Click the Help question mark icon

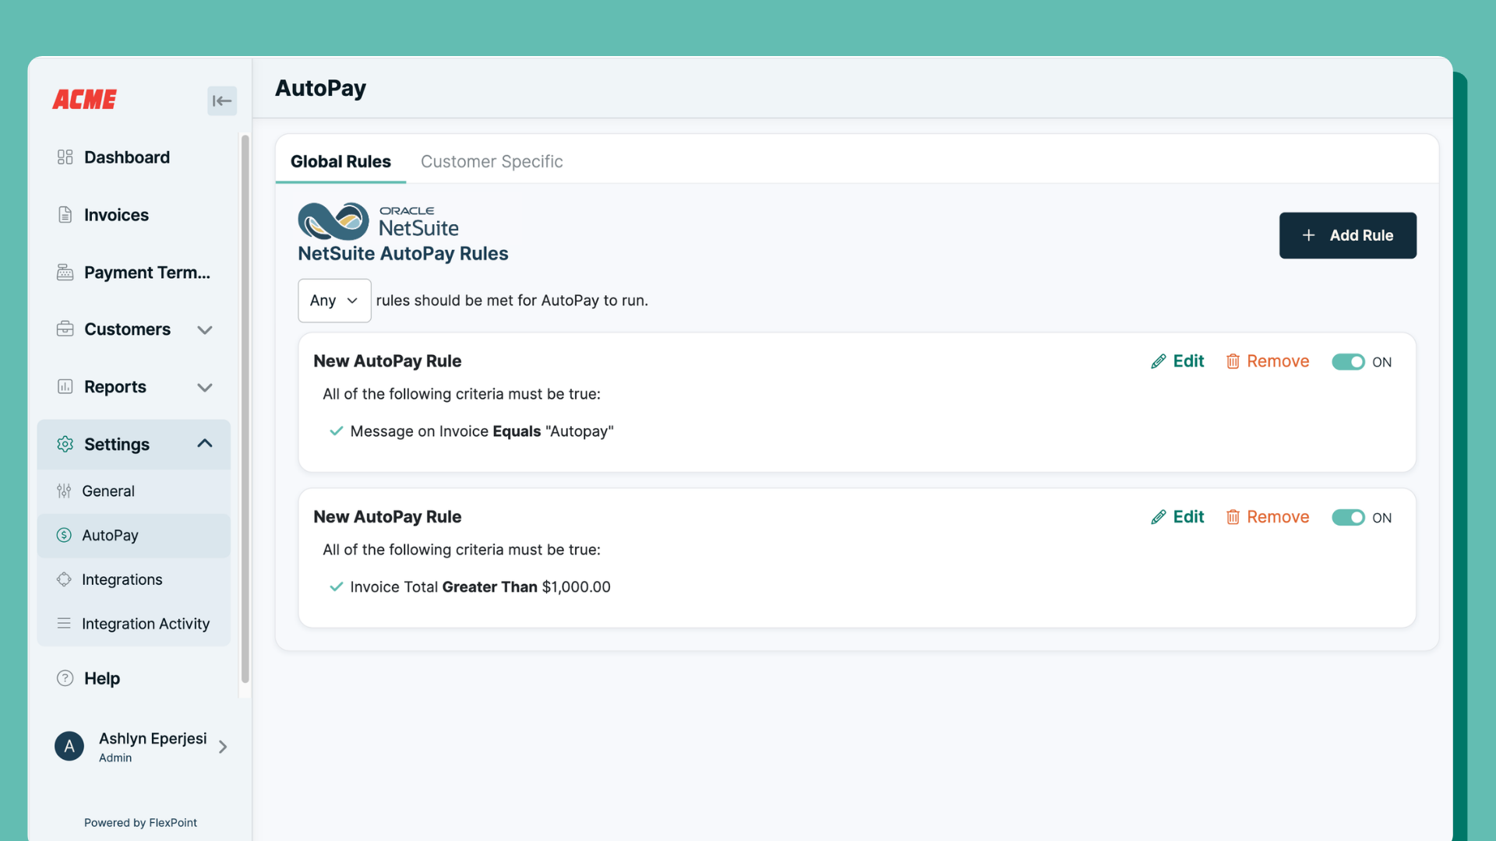click(65, 678)
